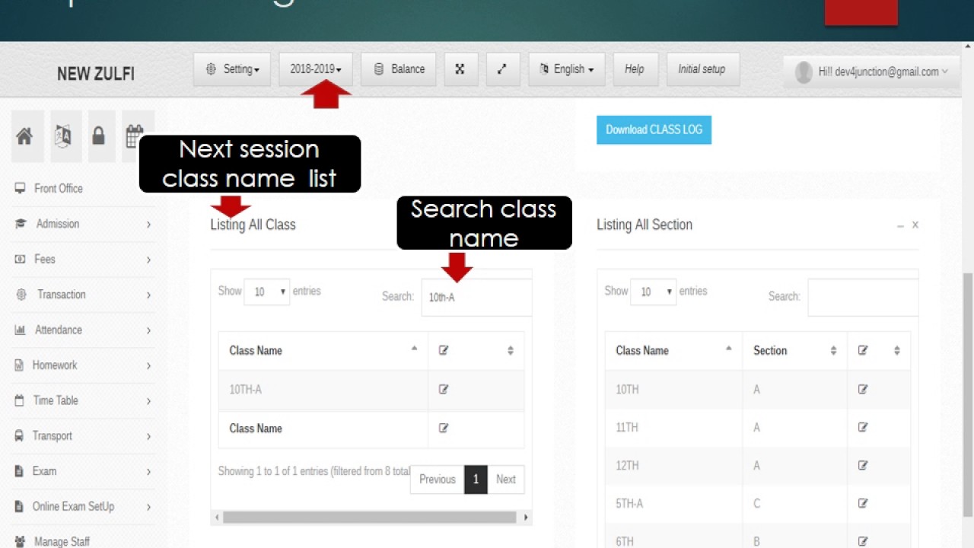Click the class Search field containing 10th-A
The height and width of the screenshot is (548, 974).
[x=477, y=298]
